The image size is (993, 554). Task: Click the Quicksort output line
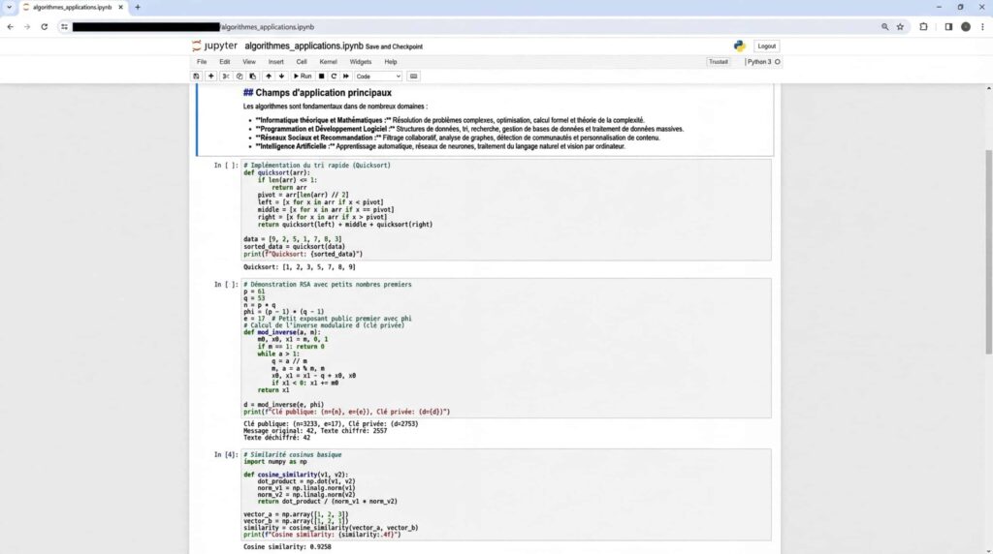point(299,267)
